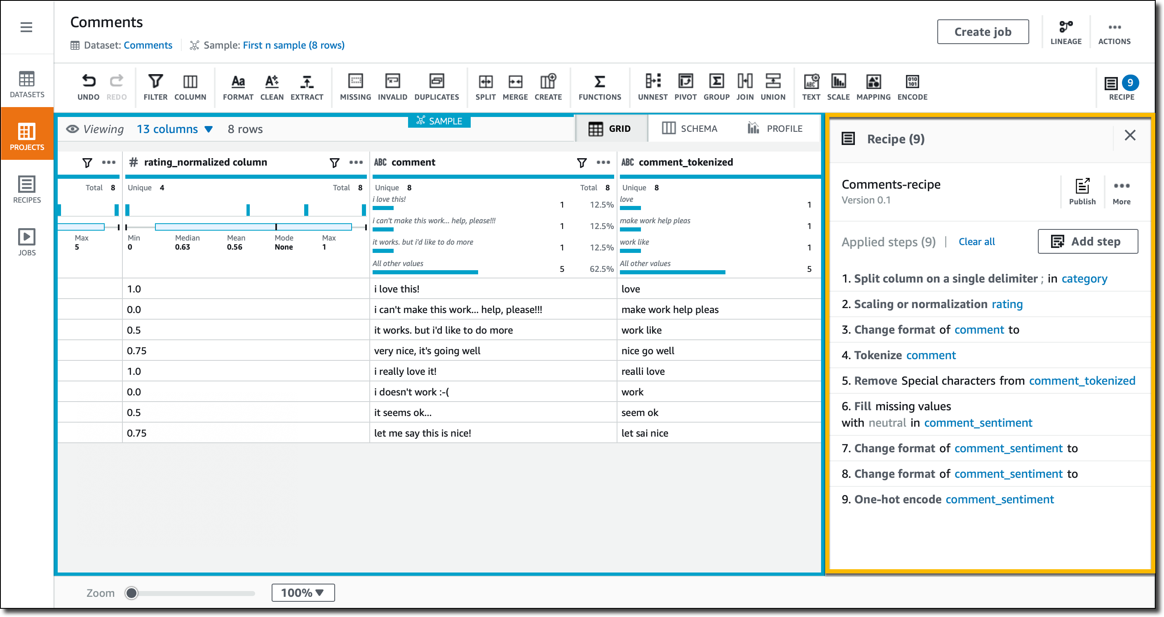Click the DUPLICATES toolbar icon
Screen dimensions: 1164x617
pyautogui.click(x=436, y=87)
